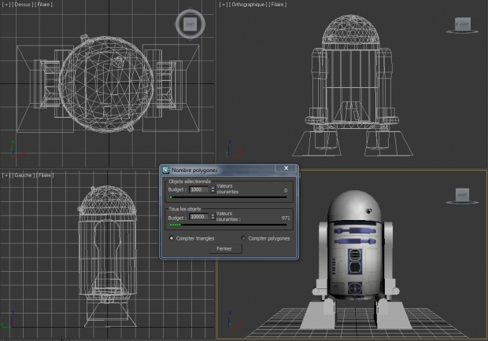Click the Tous les objets Budget spinner arrows

pos(213,217)
